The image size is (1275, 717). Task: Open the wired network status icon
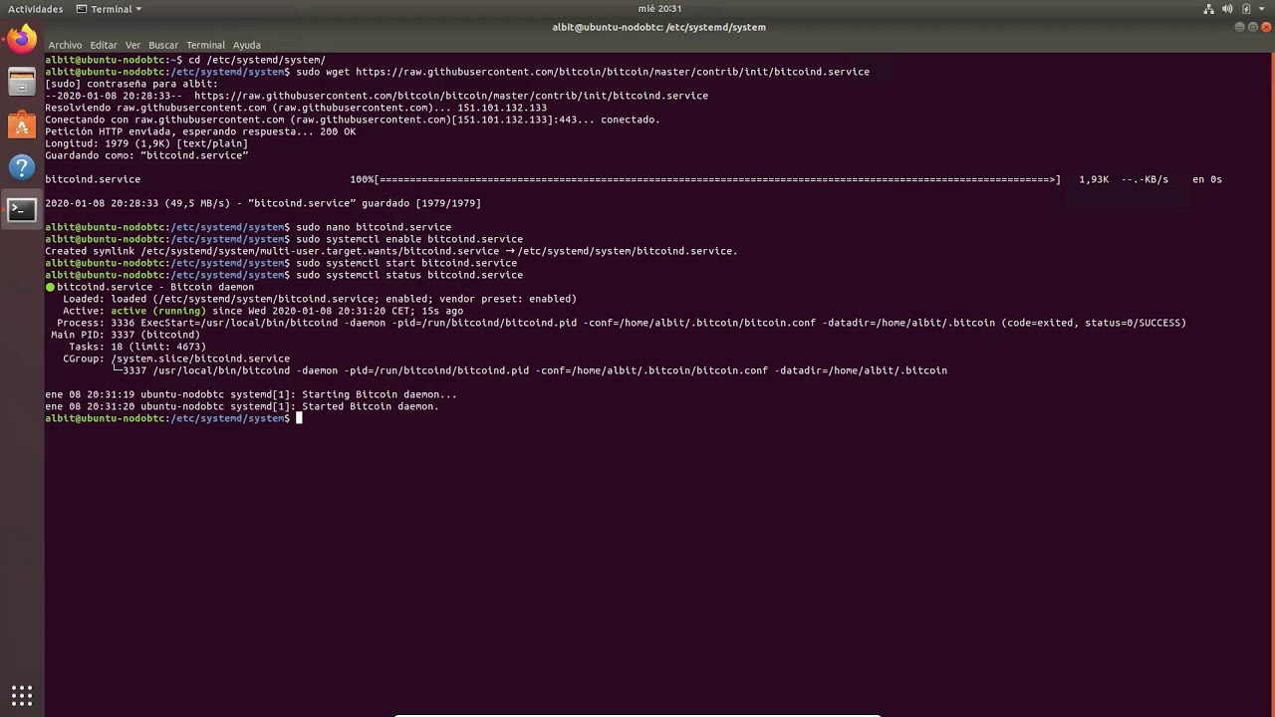pyautogui.click(x=1209, y=9)
